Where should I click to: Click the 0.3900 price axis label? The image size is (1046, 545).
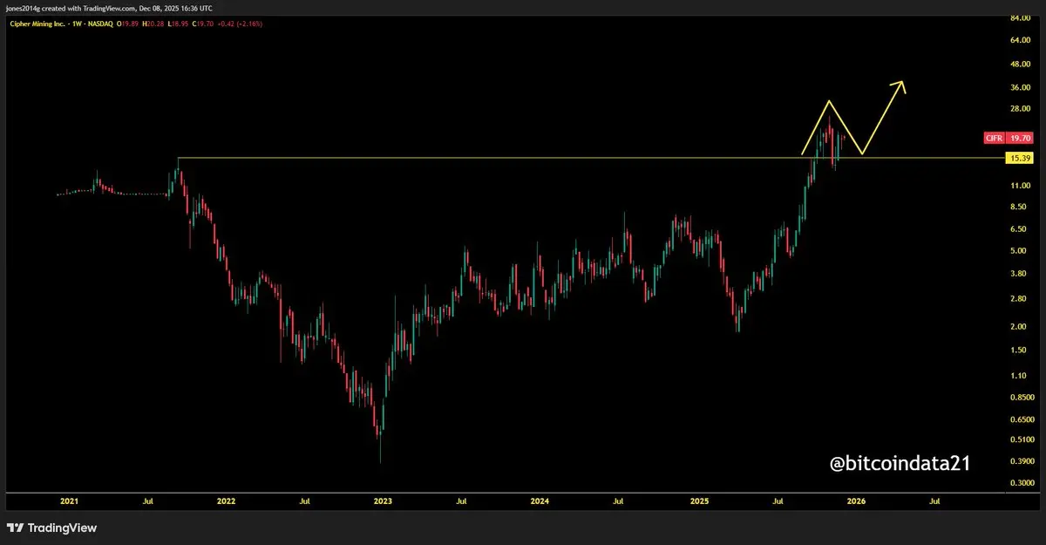point(1021,461)
